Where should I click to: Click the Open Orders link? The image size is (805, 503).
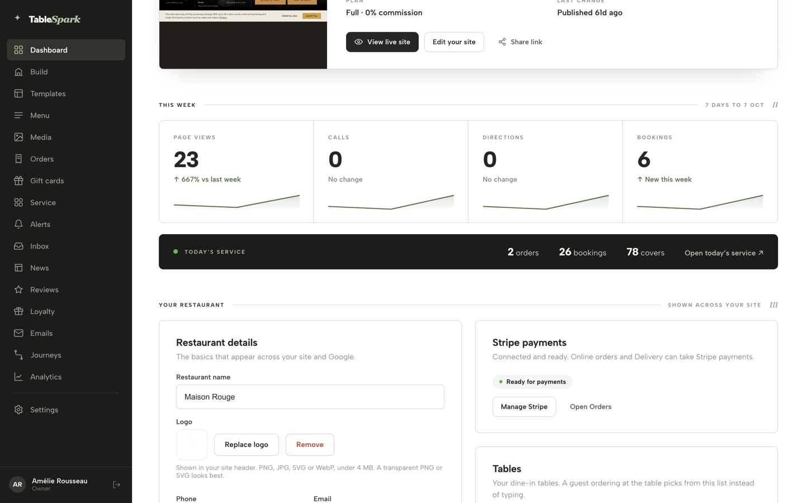point(590,407)
